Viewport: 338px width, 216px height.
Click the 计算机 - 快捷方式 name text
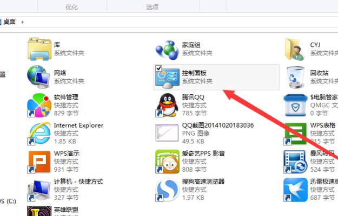coord(78,182)
